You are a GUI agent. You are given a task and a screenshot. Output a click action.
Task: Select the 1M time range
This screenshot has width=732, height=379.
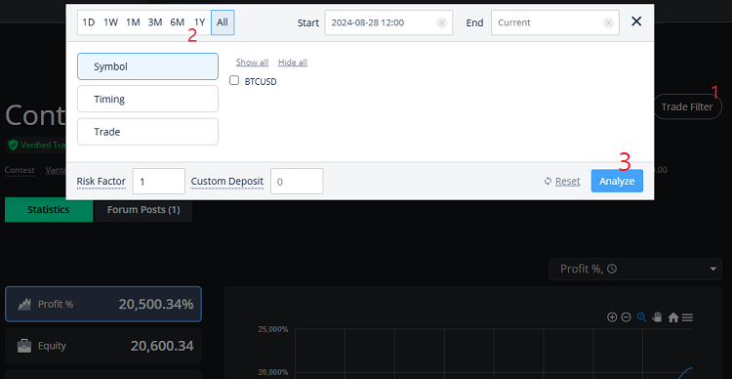[133, 22]
